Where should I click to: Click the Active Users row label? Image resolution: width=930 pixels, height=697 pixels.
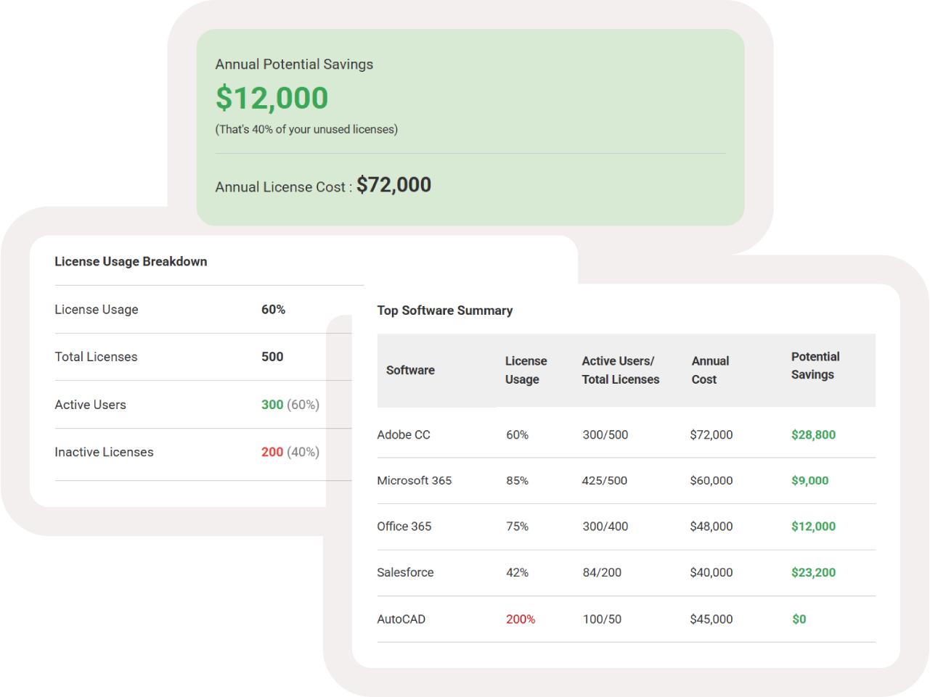[x=90, y=405]
